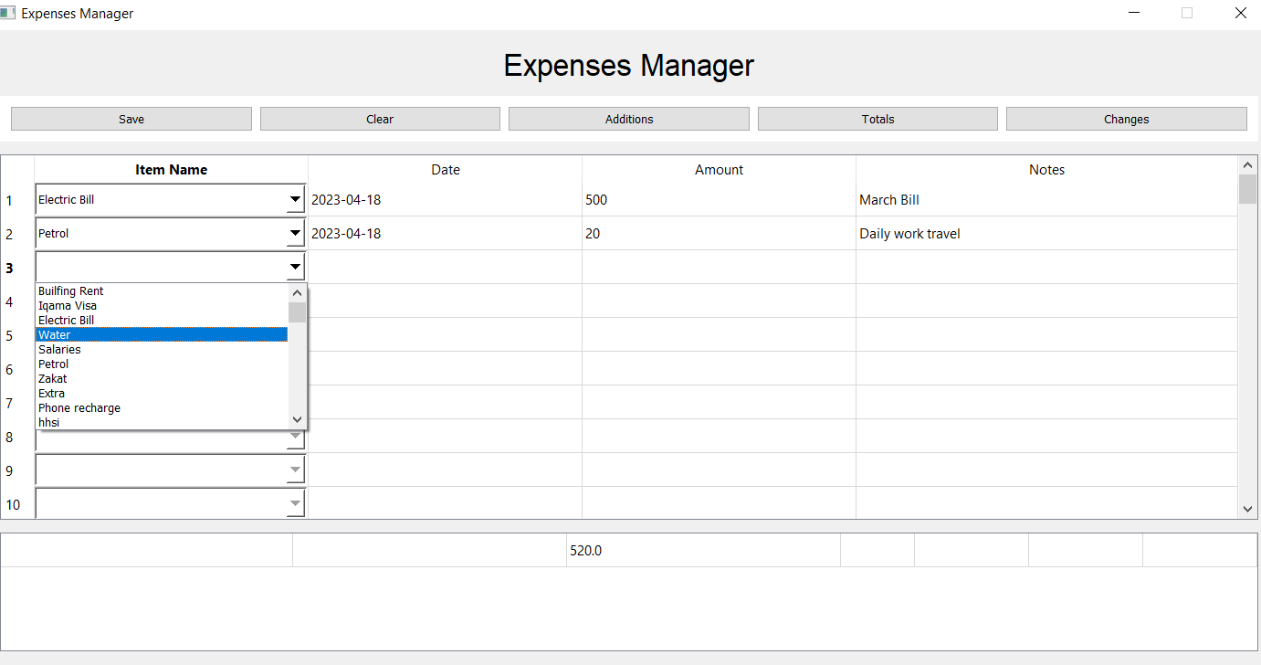Select Water from the dropdown list
This screenshot has height=665, width=1261.
[x=161, y=335]
